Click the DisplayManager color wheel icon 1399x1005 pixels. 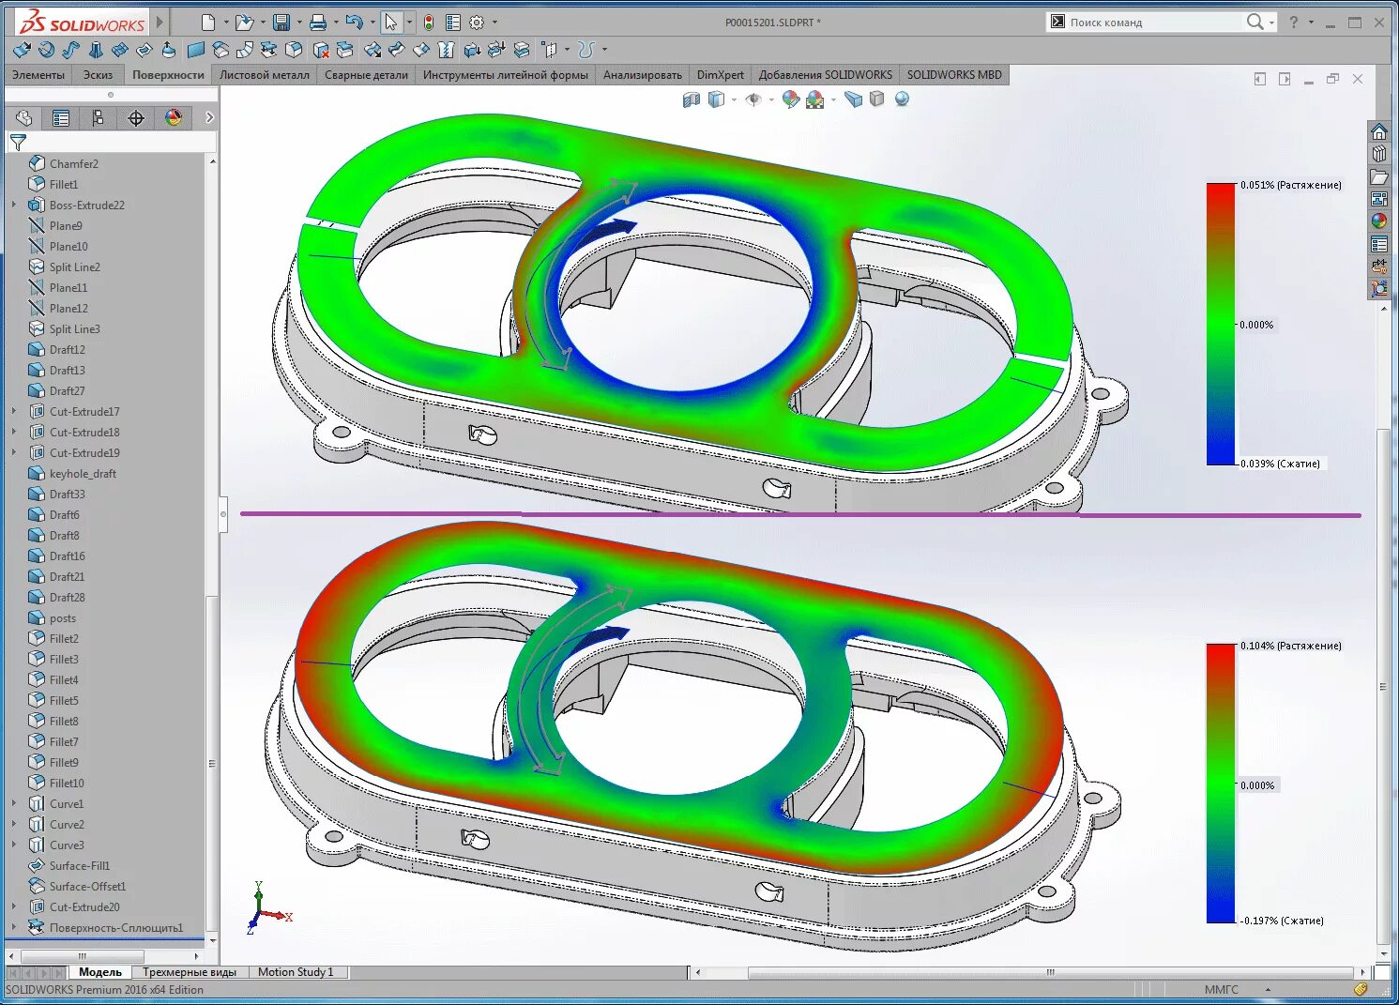tap(173, 118)
